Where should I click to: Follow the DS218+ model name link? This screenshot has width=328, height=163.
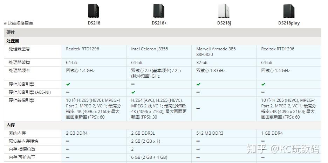(x=159, y=23)
